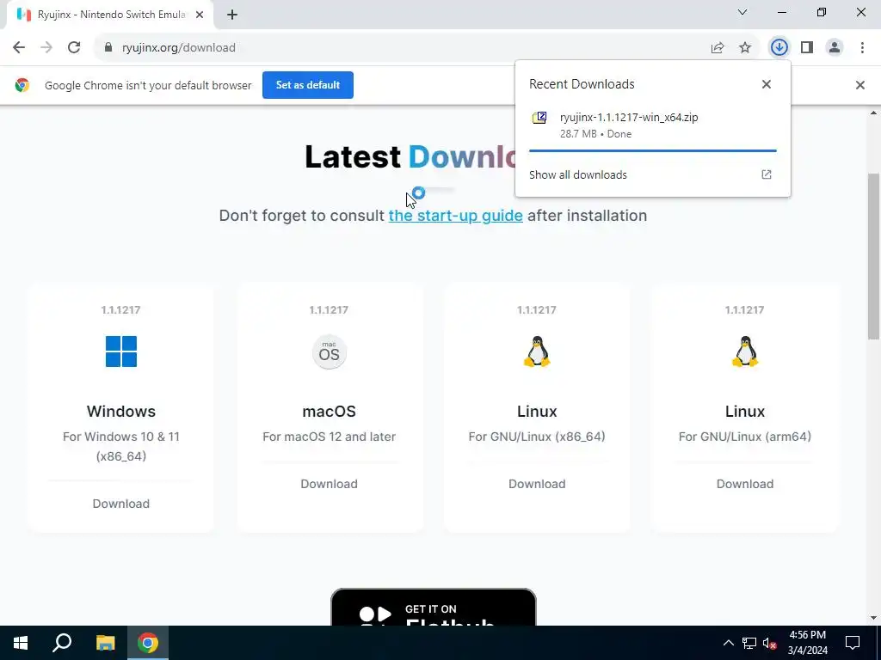Open the Windows notification center

853,643
